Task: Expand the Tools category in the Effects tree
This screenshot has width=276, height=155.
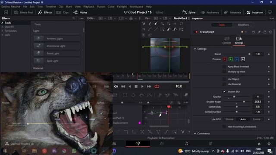Action: point(2,23)
